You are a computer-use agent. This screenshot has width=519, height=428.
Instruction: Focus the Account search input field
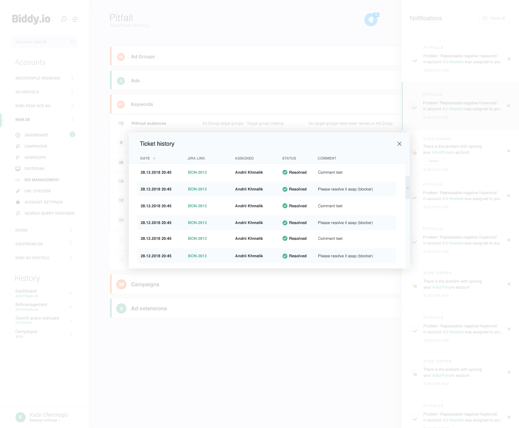point(44,42)
